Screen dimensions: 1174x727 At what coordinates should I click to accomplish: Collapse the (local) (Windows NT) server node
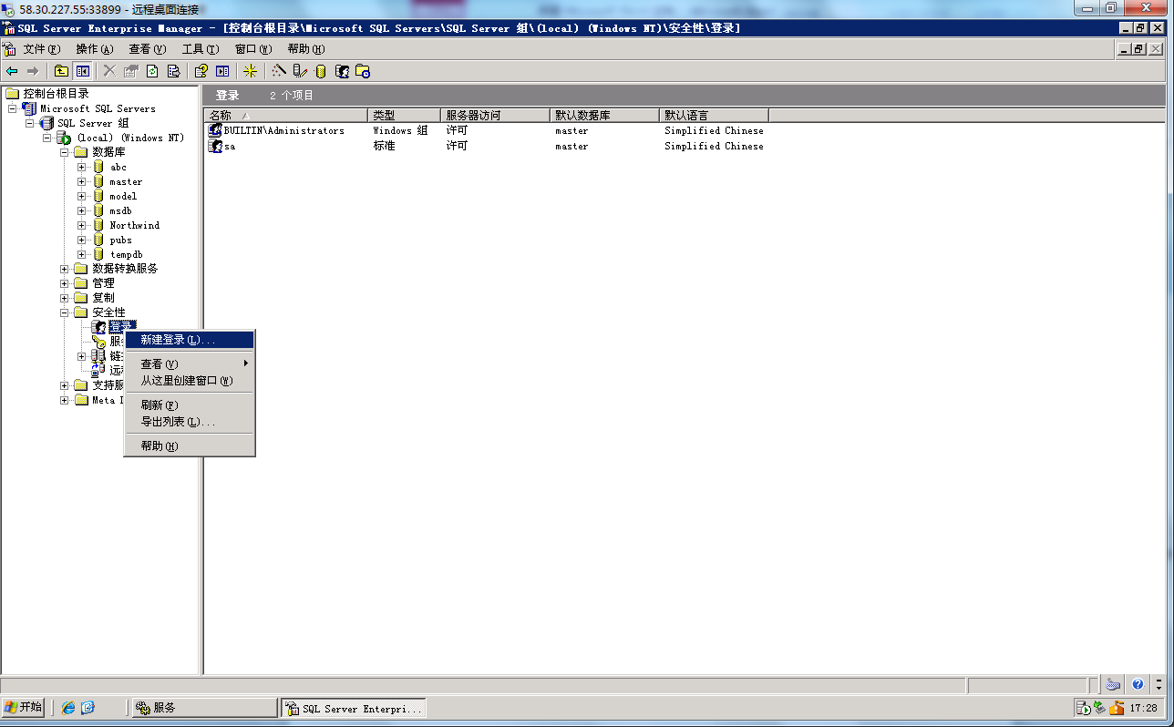(46, 138)
